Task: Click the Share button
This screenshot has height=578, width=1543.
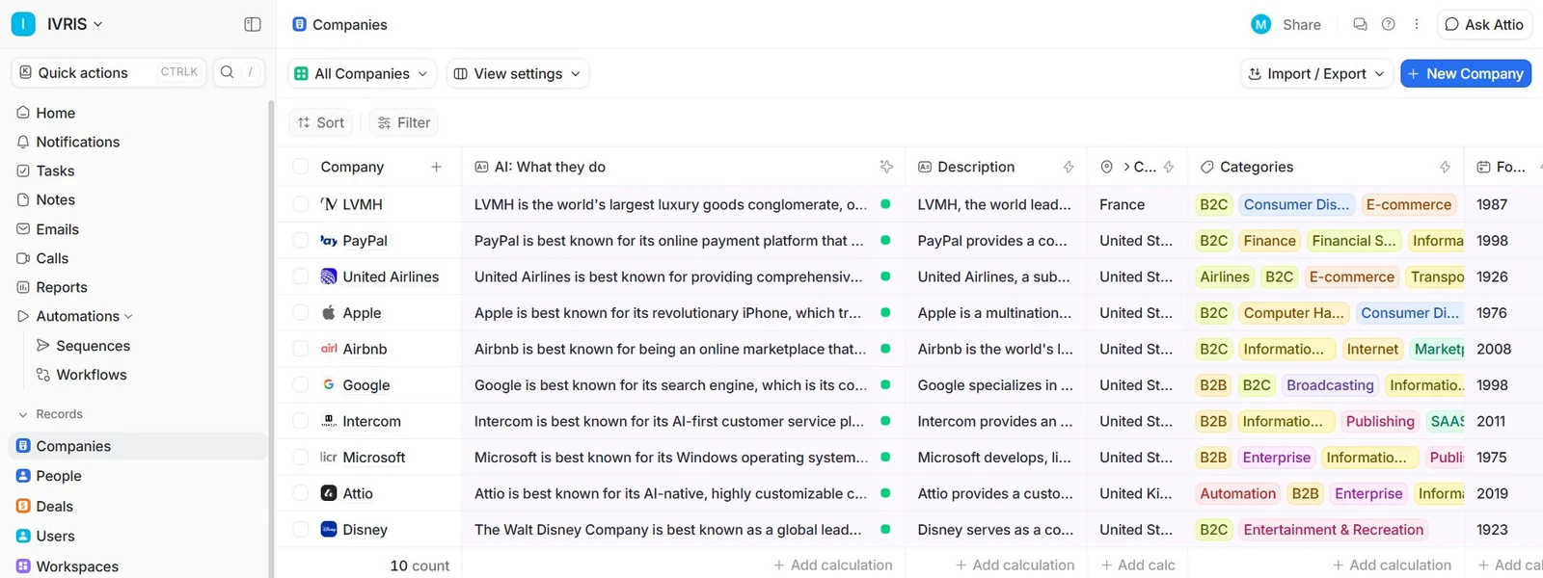Action: click(1302, 24)
